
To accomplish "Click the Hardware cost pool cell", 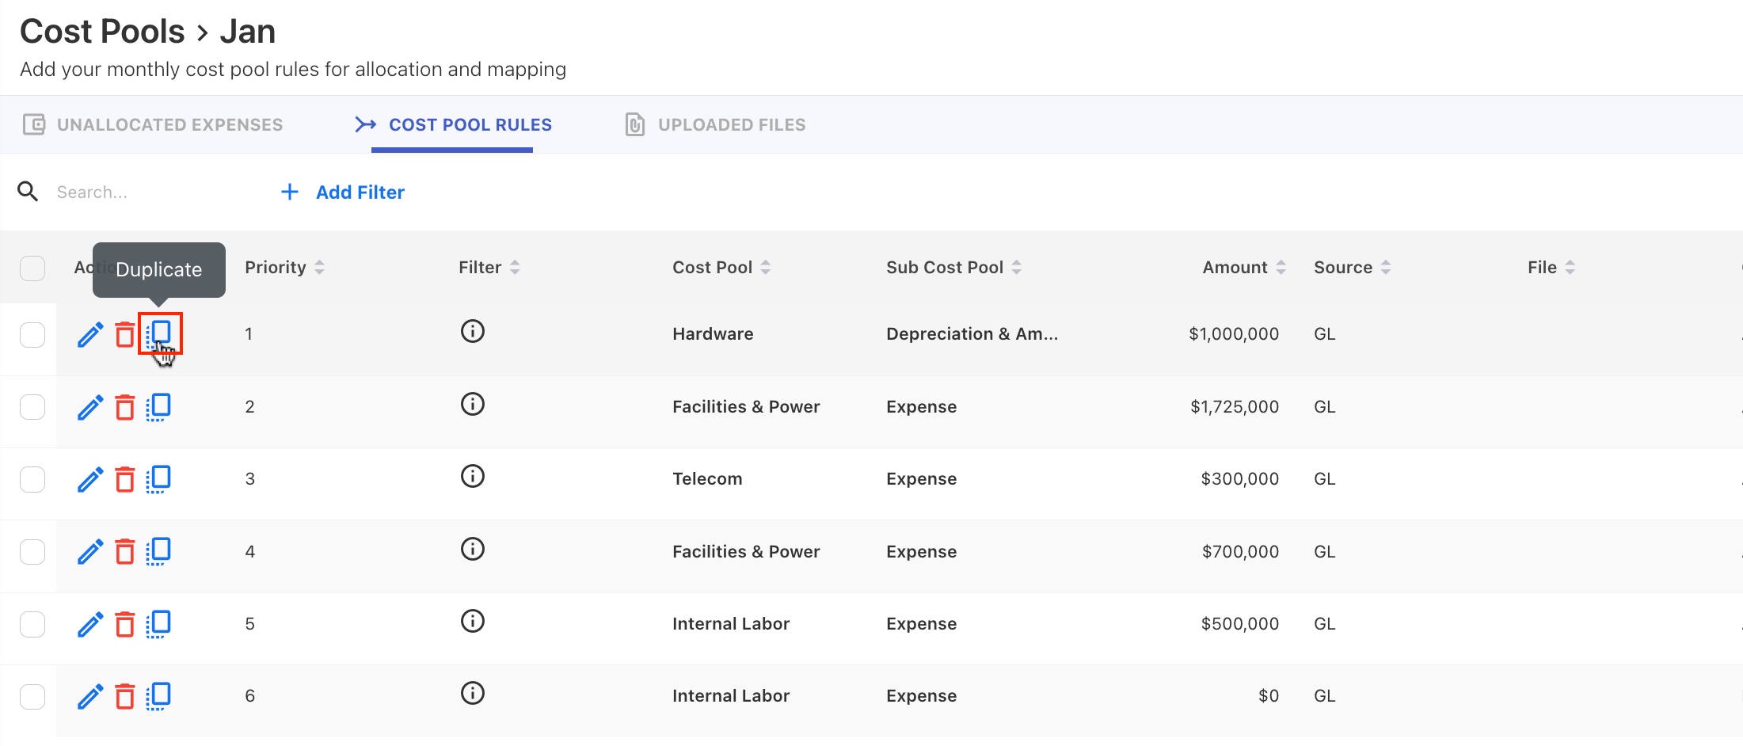I will coord(713,334).
